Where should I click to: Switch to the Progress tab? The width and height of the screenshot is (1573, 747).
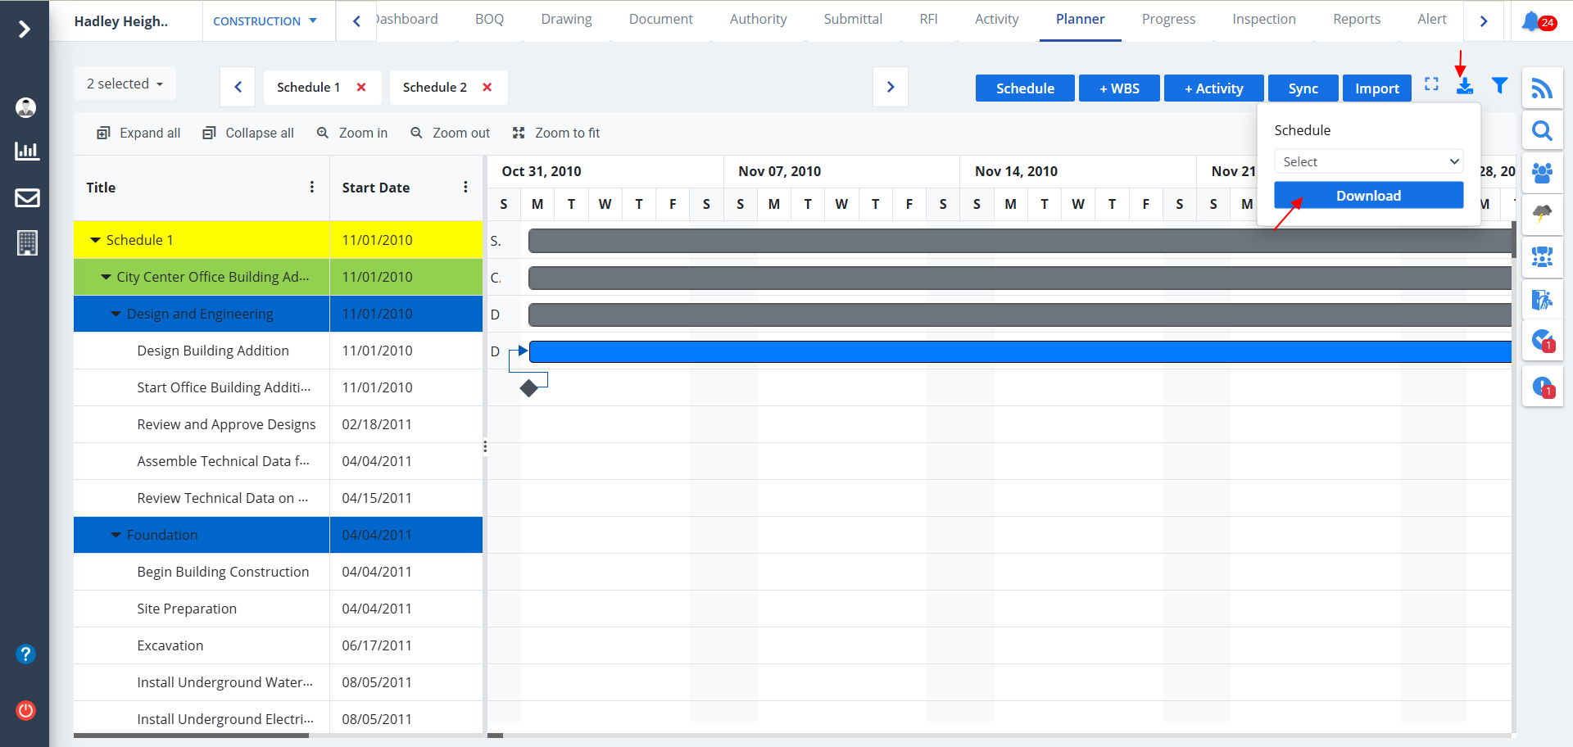[1168, 20]
